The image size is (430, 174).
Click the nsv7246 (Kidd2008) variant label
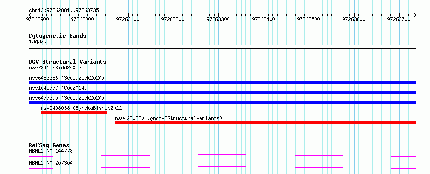55,67
